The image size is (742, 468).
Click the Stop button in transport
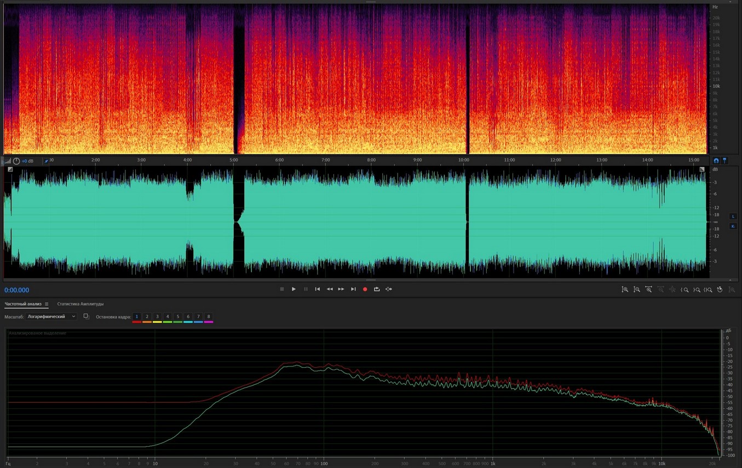coord(282,289)
